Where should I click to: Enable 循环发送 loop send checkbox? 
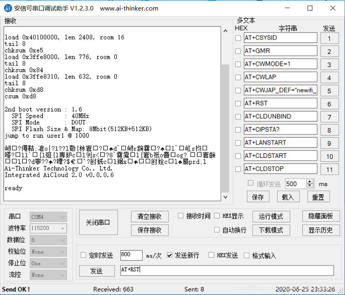pos(250,183)
